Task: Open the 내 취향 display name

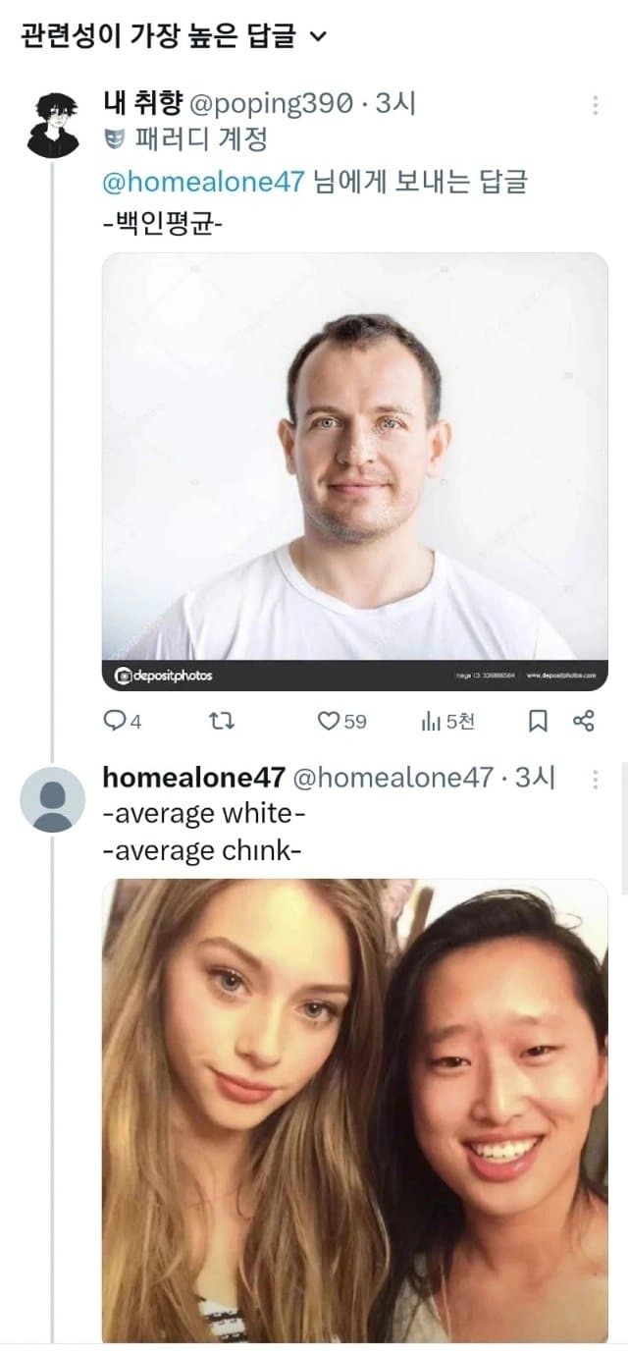Action: tap(137, 103)
